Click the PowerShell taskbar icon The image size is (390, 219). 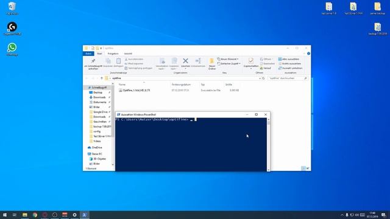pyautogui.click(x=84, y=215)
